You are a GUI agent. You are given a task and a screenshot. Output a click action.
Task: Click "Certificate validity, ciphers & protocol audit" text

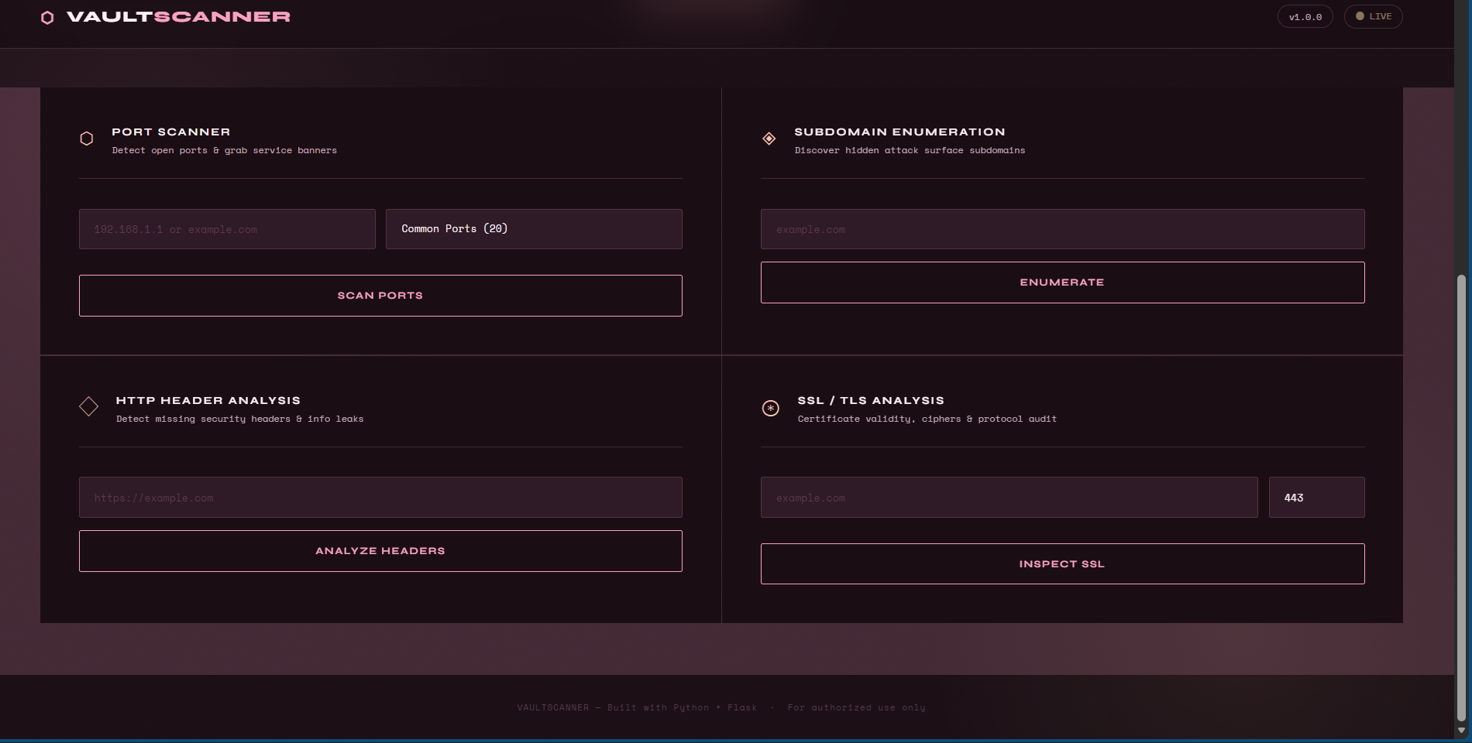(927, 419)
